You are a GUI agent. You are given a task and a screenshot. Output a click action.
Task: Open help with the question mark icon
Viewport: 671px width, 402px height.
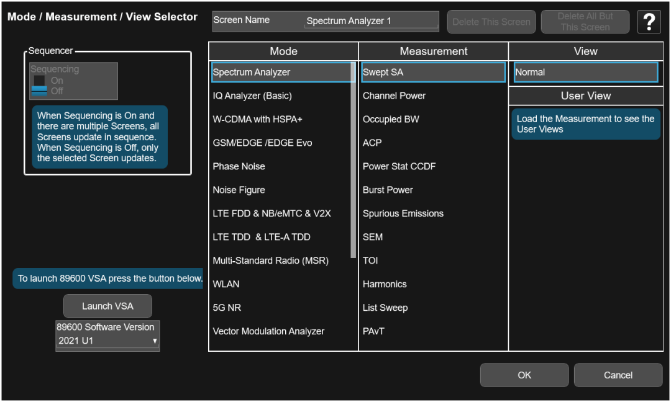[649, 22]
